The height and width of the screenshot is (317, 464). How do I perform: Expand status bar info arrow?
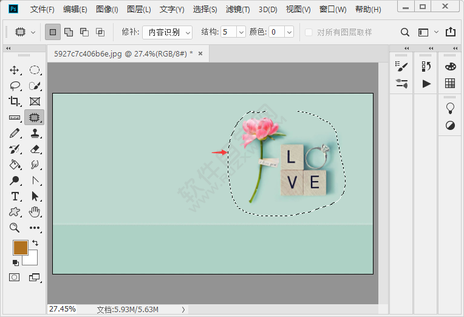click(x=183, y=310)
